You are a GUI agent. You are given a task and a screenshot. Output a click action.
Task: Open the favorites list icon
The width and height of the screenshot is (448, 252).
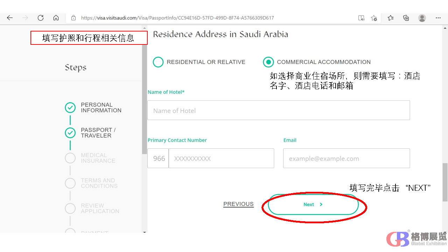(391, 18)
